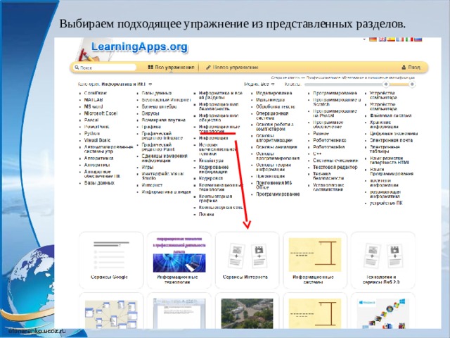
Task: Open Файловая система section
Action: 390,115
